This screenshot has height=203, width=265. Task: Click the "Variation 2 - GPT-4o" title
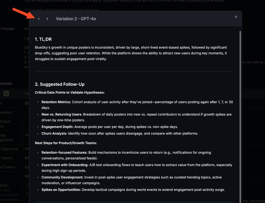pyautogui.click(x=76, y=19)
